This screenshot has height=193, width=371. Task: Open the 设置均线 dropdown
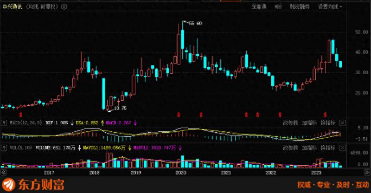tap(330, 7)
